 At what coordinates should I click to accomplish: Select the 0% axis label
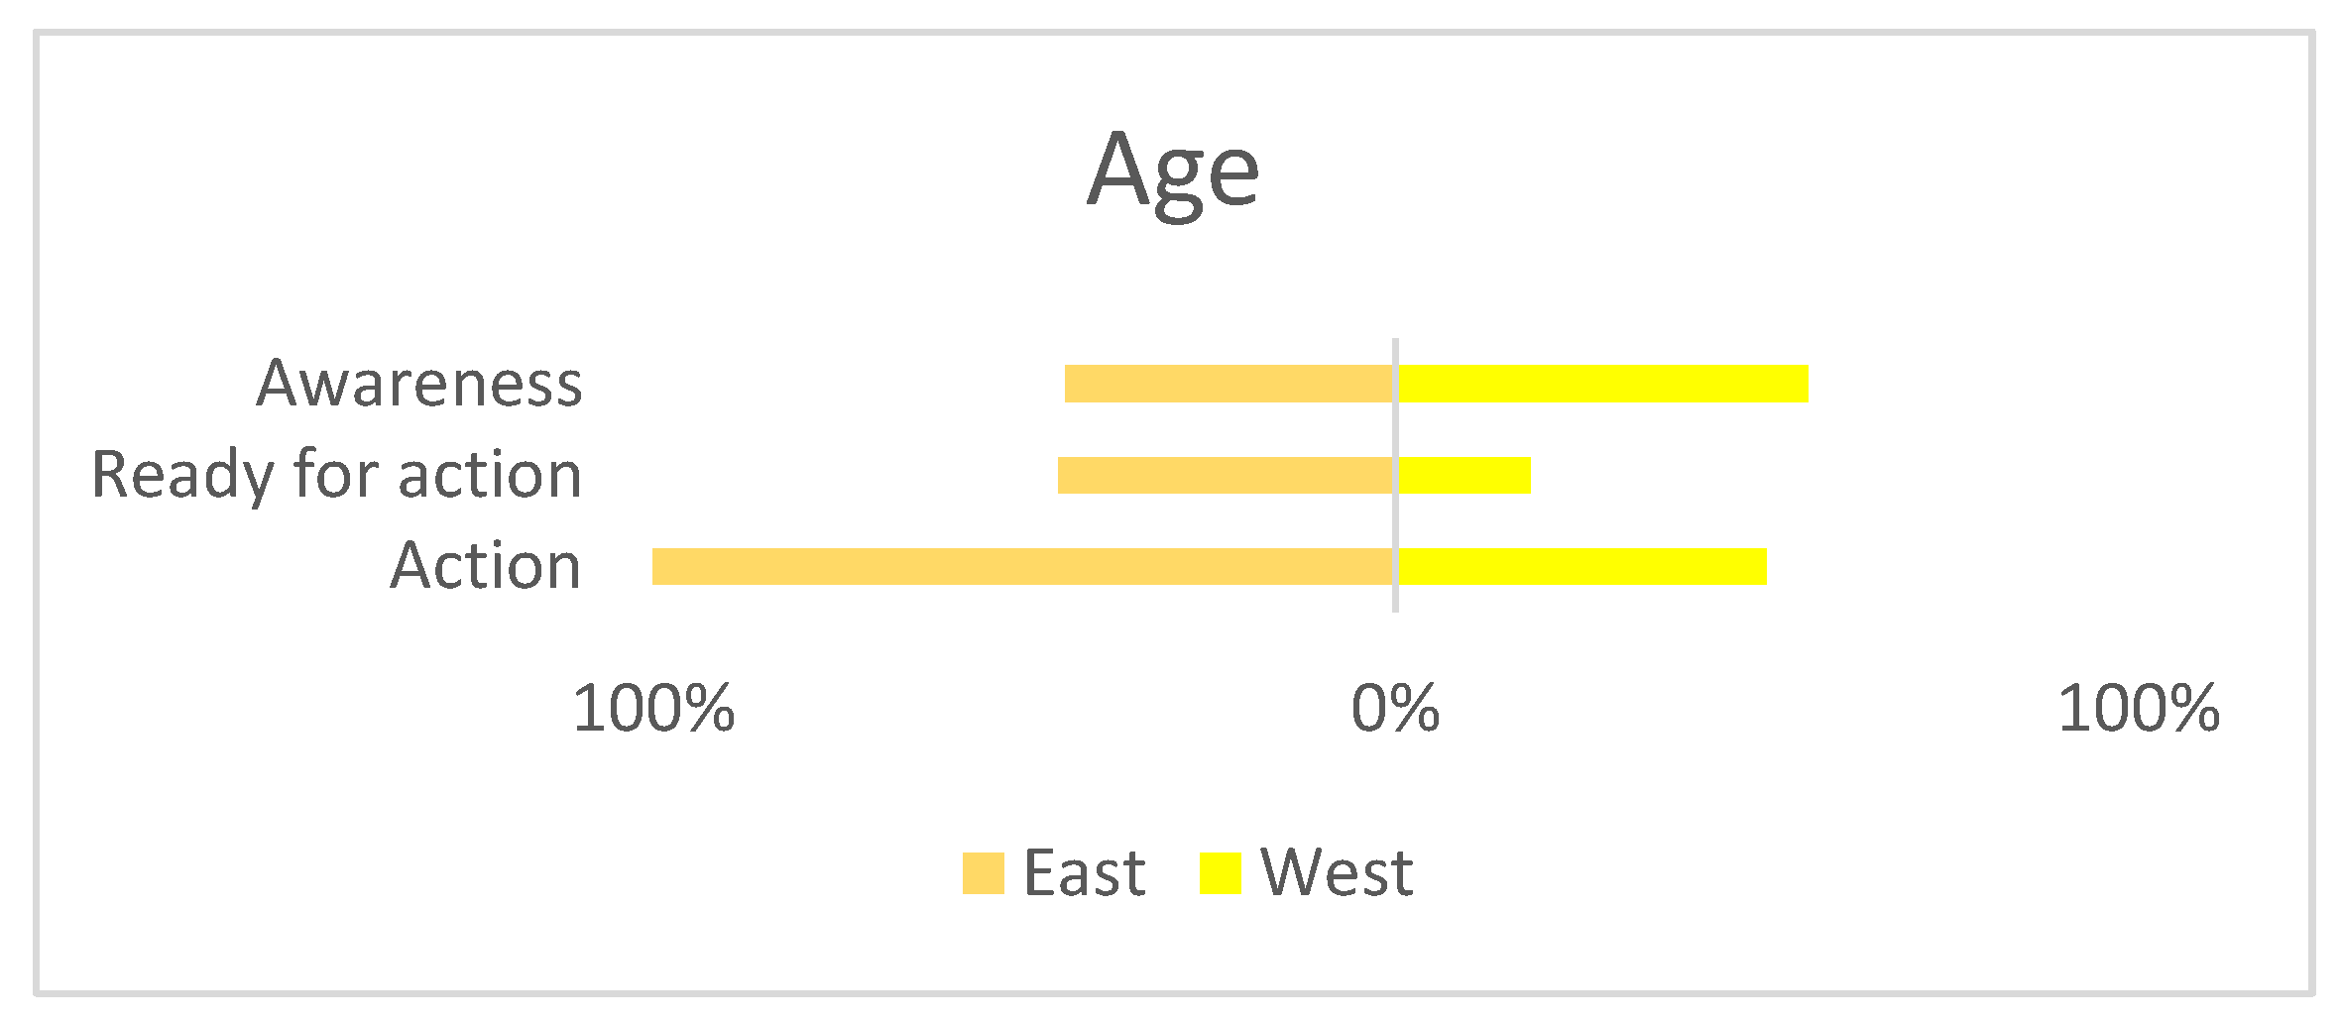(x=1395, y=710)
